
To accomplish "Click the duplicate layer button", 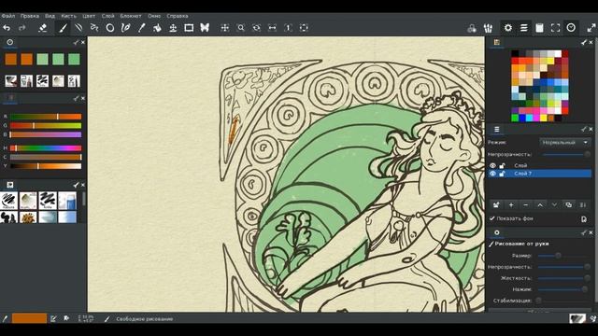I will coord(569,205).
